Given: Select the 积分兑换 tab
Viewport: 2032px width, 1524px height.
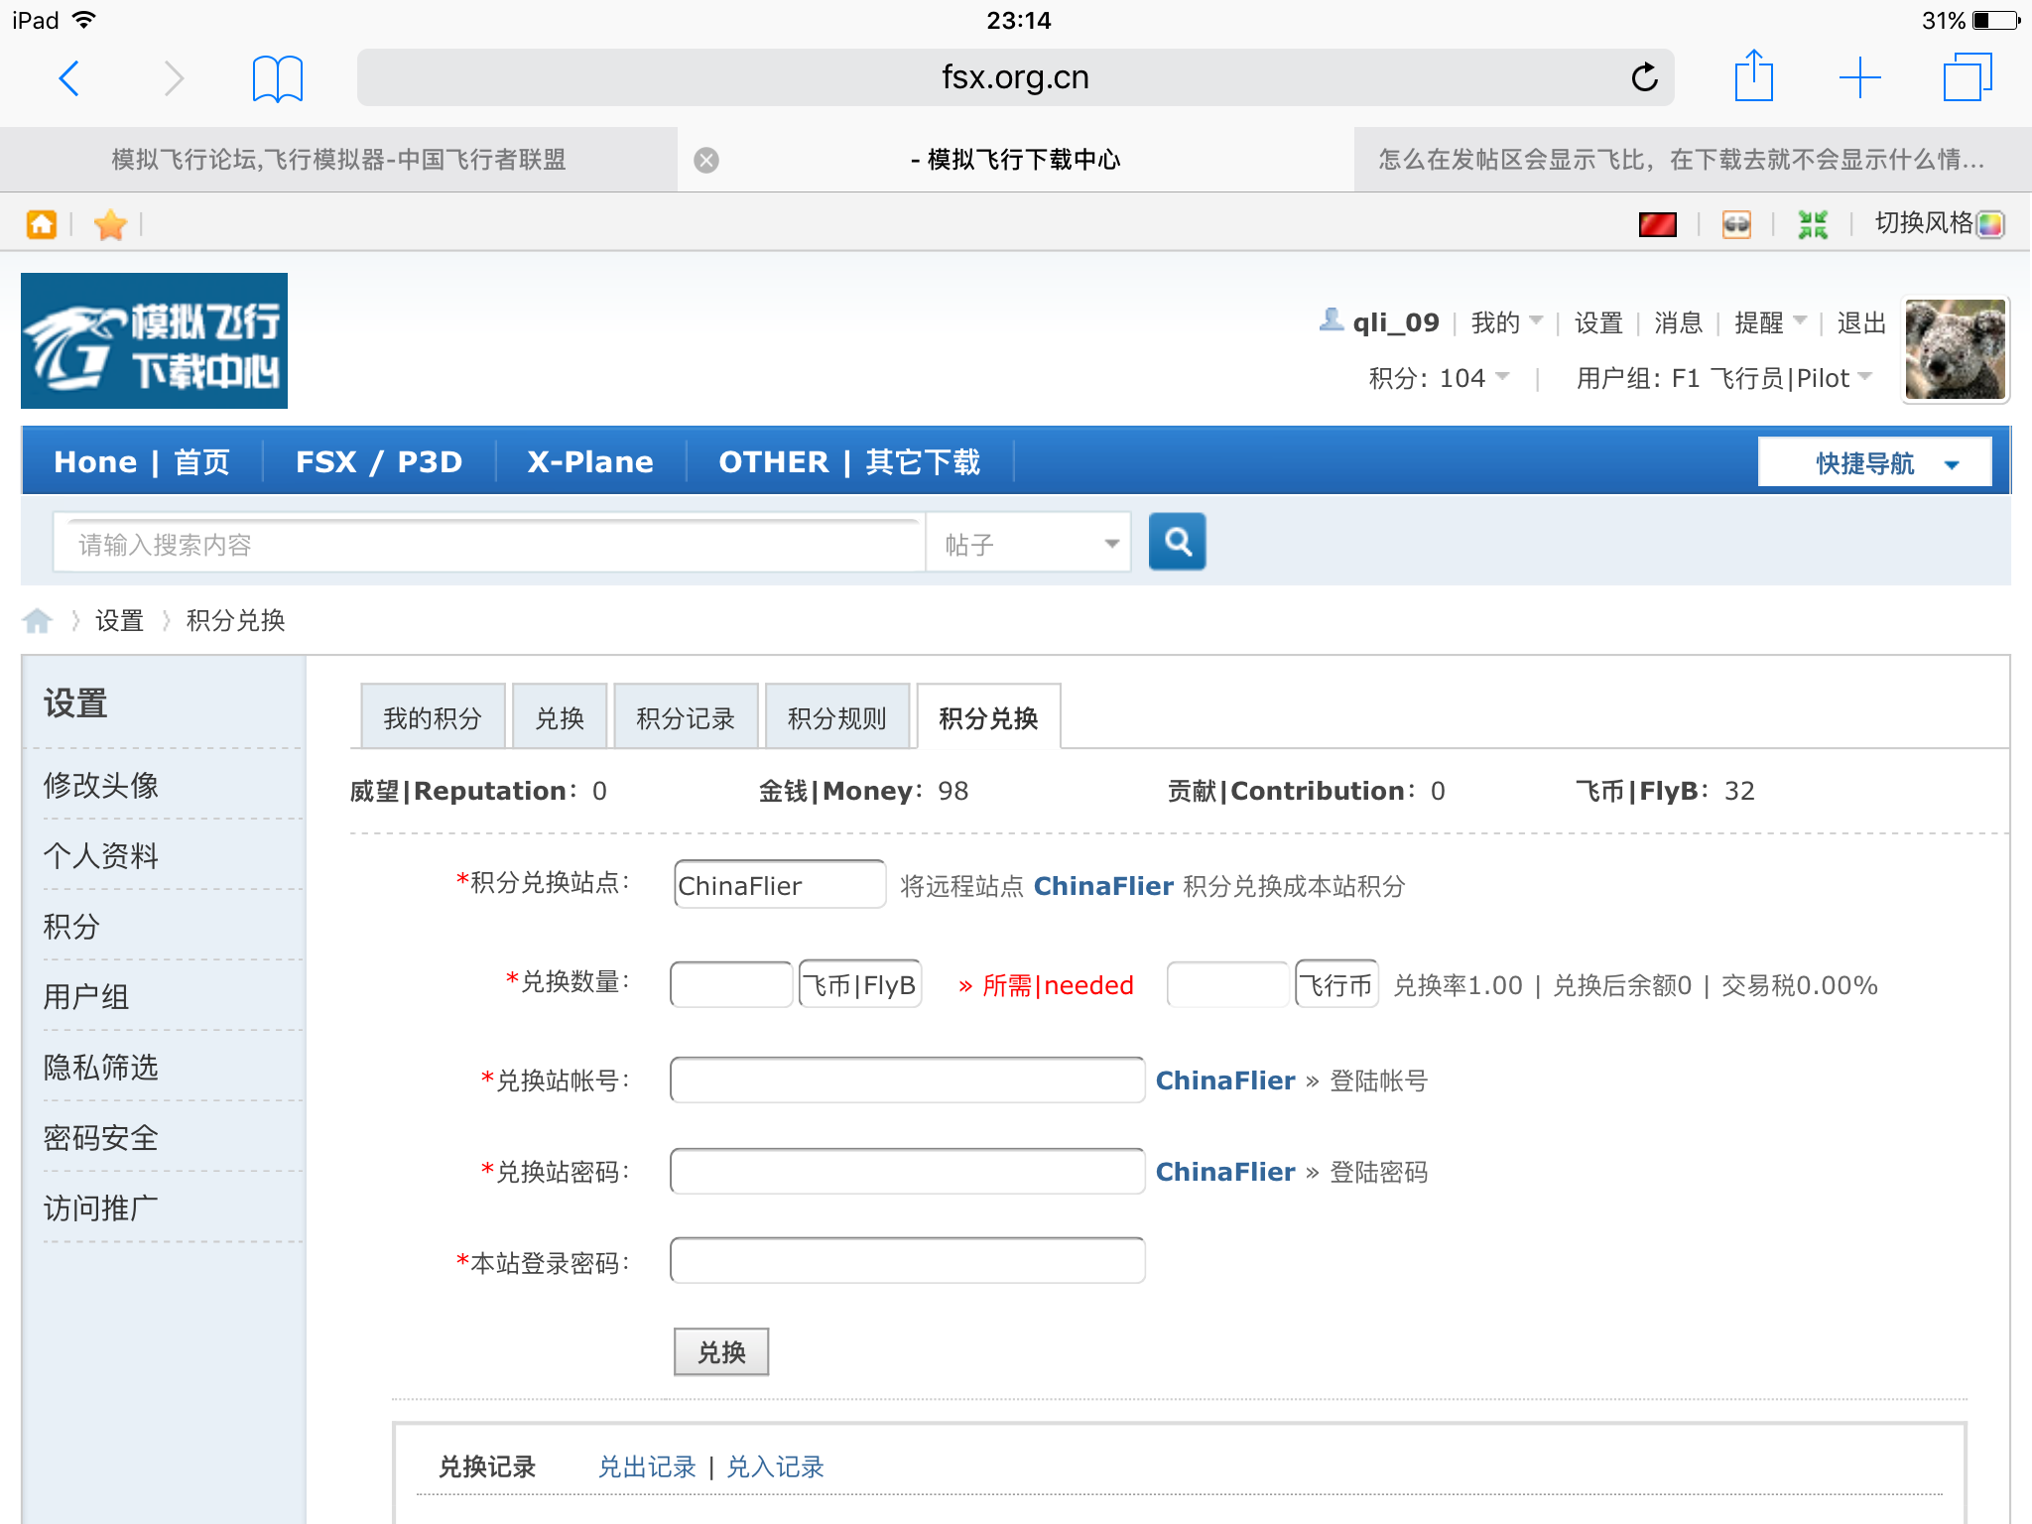Looking at the screenshot, I should [x=988, y=716].
